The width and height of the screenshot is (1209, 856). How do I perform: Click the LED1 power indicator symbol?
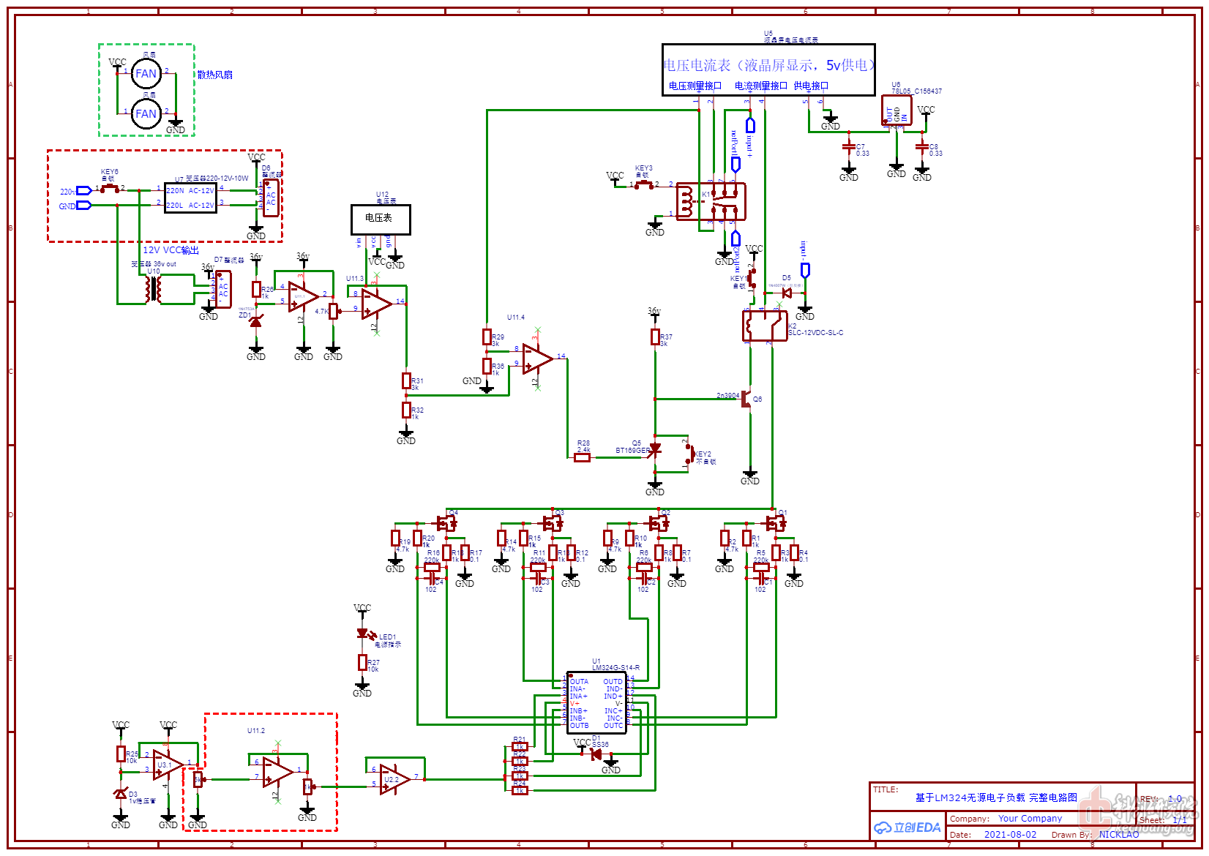tap(362, 634)
